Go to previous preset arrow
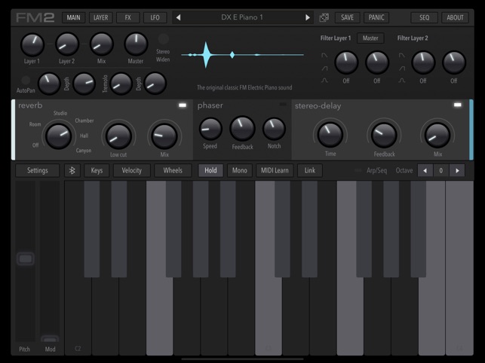485x363 pixels. click(x=178, y=17)
